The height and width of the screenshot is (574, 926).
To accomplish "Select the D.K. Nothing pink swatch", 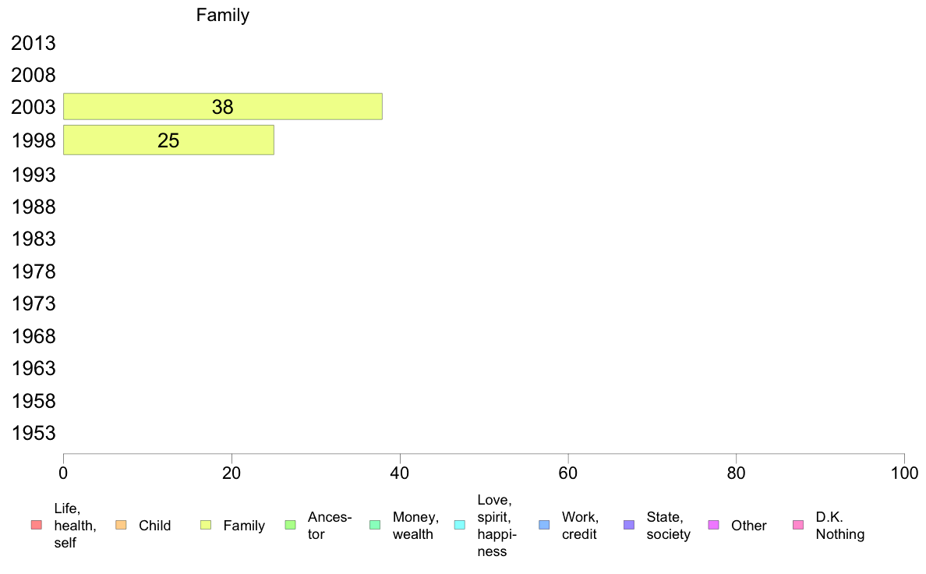I will tap(798, 525).
